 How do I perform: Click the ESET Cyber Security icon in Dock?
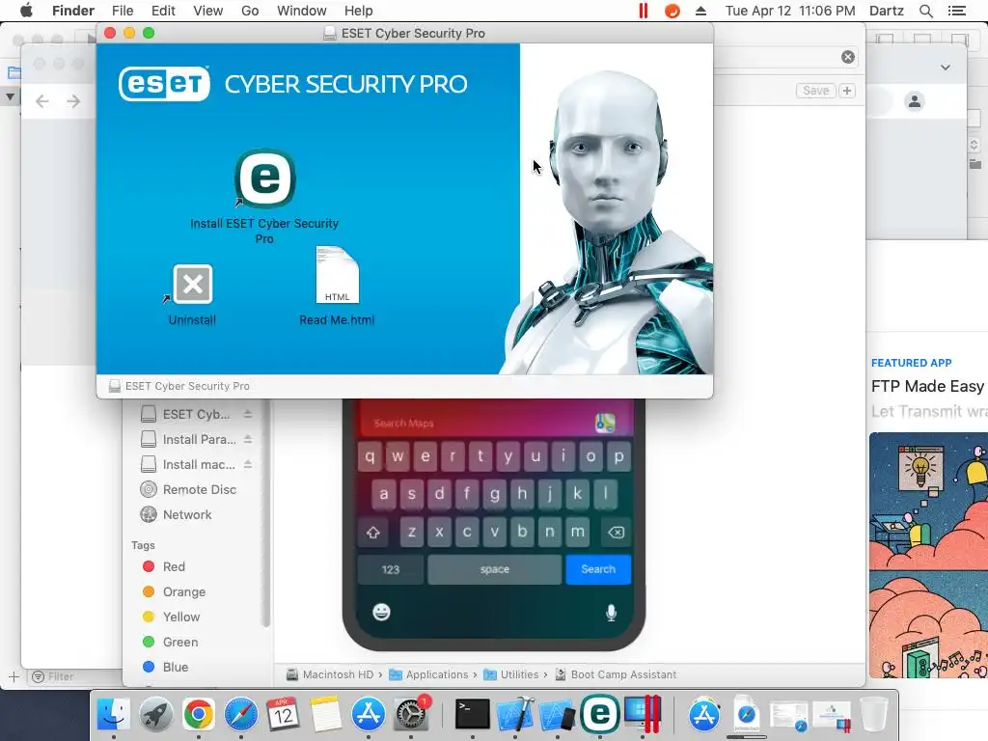click(599, 714)
